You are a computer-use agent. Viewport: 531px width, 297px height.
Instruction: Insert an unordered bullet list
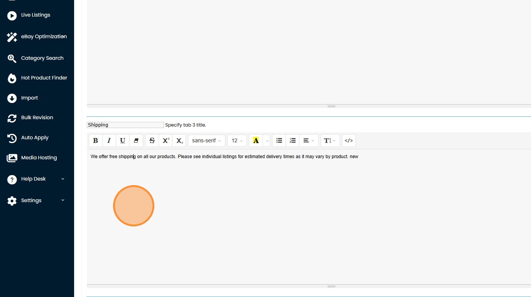(279, 141)
